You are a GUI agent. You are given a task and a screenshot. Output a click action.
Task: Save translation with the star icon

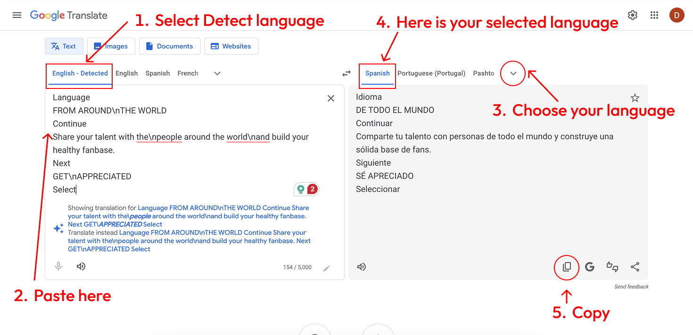coord(635,98)
